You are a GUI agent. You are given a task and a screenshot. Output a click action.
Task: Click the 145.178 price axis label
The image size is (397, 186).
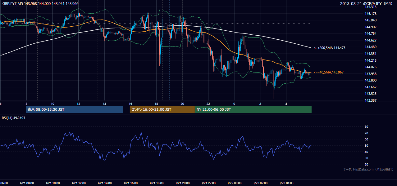pos(370,14)
